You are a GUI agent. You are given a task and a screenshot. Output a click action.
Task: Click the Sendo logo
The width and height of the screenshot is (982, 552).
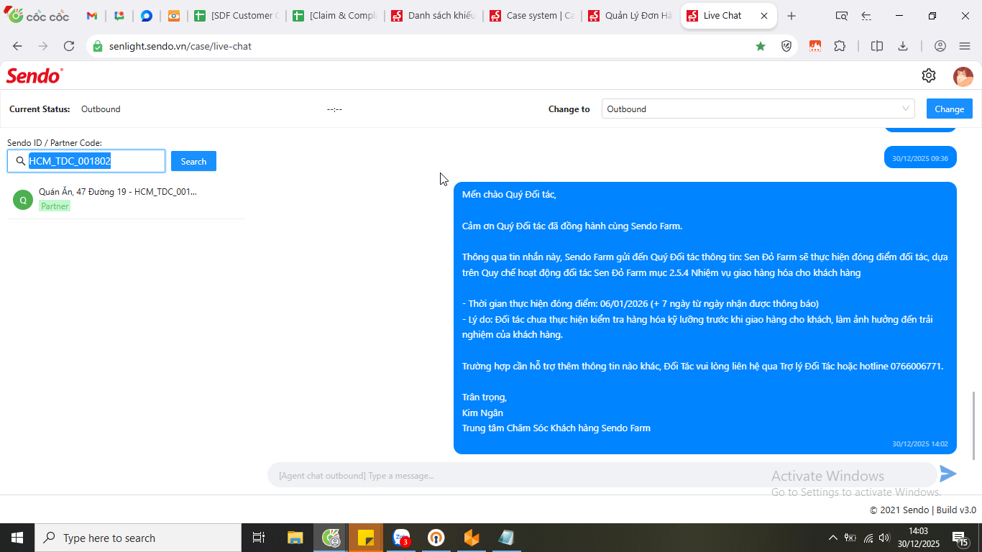(35, 75)
